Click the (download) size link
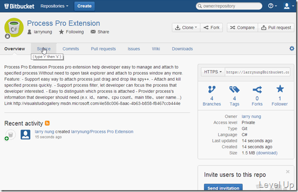 267,153
